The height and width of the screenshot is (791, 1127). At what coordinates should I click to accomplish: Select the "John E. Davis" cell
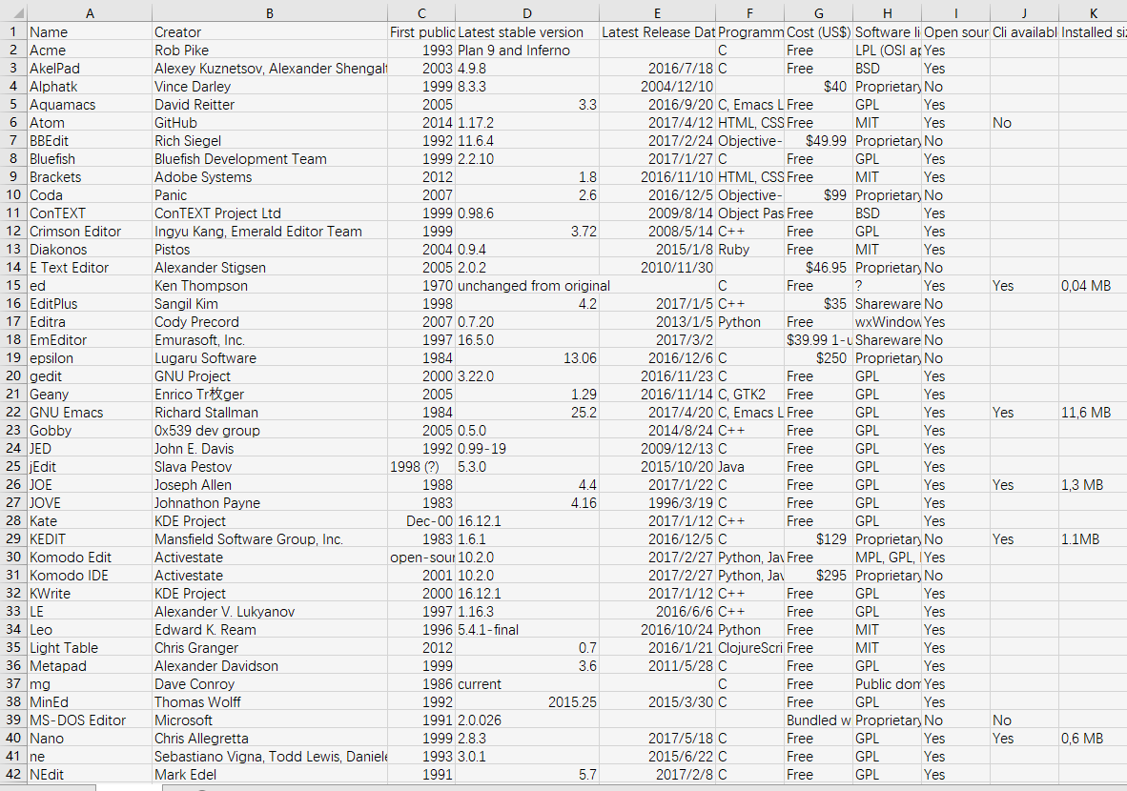click(x=270, y=448)
